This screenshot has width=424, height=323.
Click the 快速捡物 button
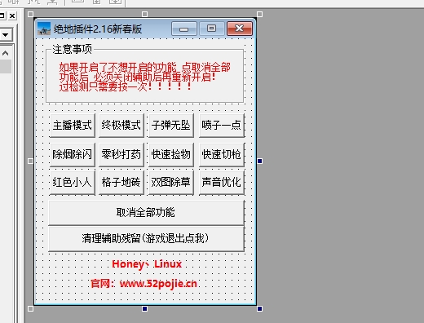click(x=171, y=155)
